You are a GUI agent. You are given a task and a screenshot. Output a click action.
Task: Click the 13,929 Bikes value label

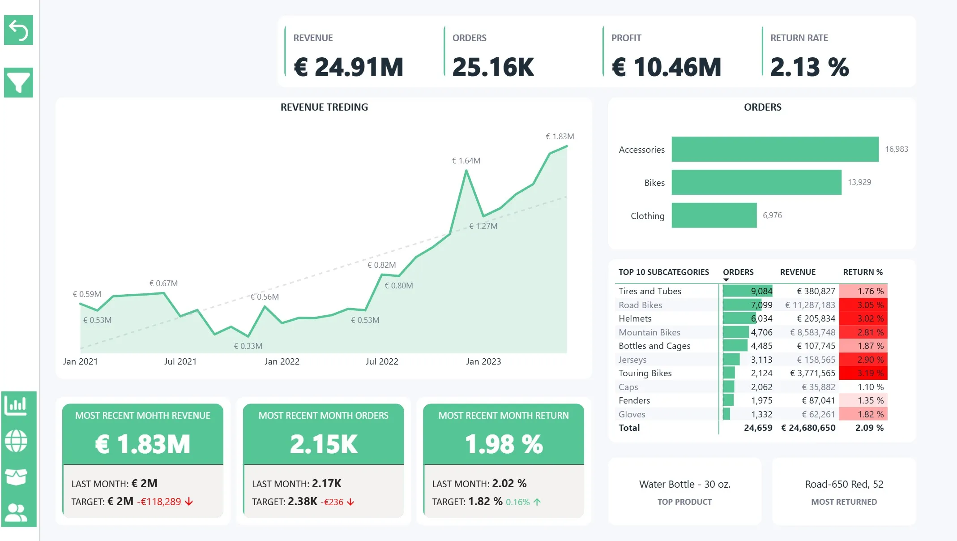pyautogui.click(x=859, y=182)
